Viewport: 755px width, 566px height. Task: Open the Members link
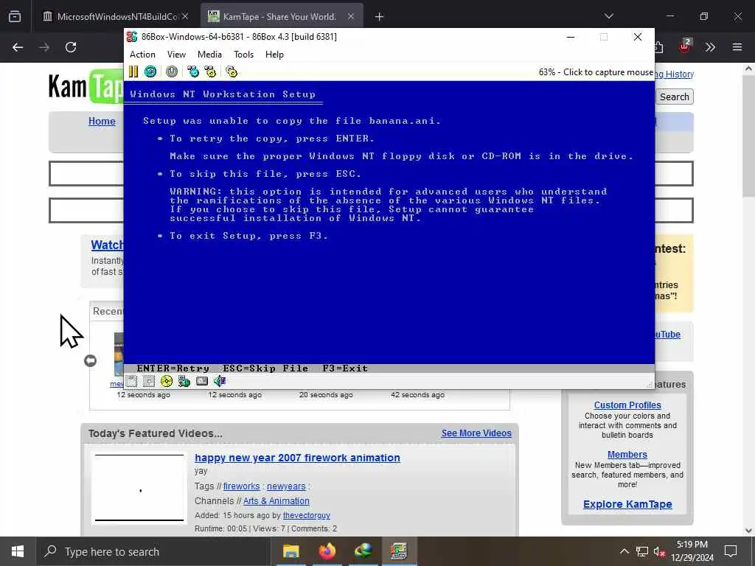click(x=627, y=454)
